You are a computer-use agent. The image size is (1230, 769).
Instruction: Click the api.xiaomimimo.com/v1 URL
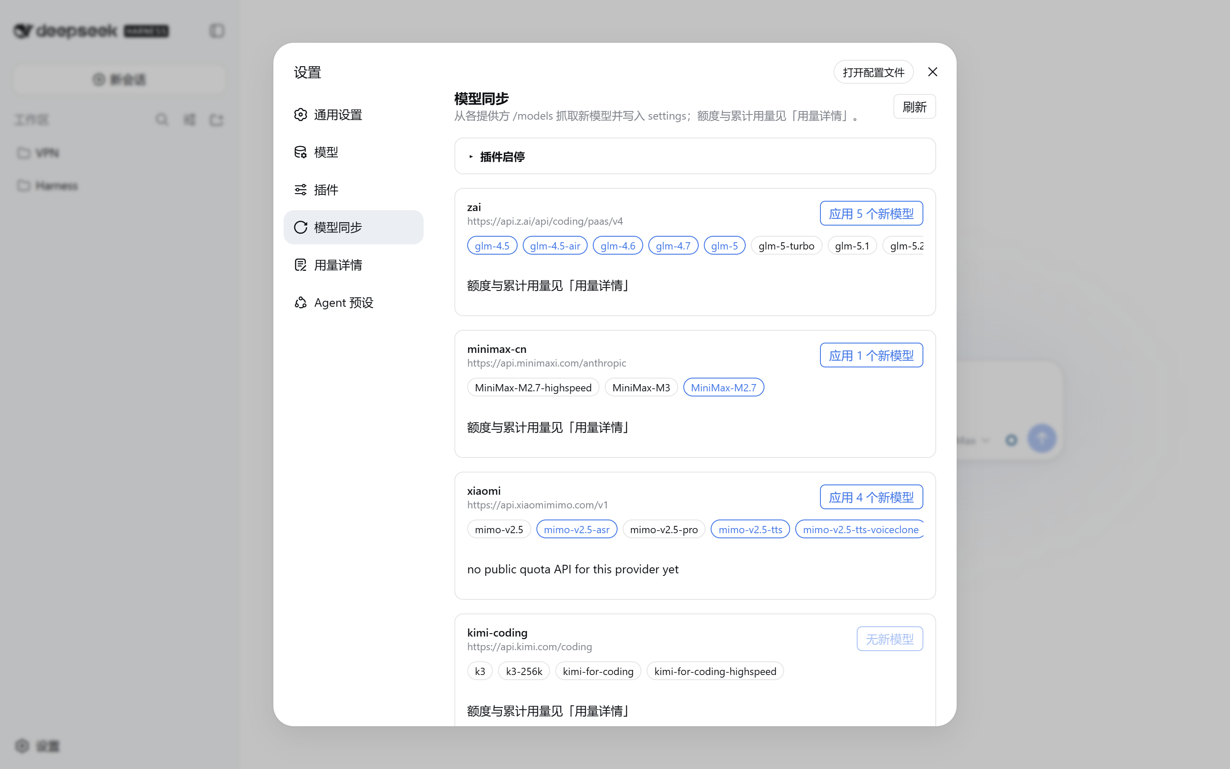click(x=537, y=505)
